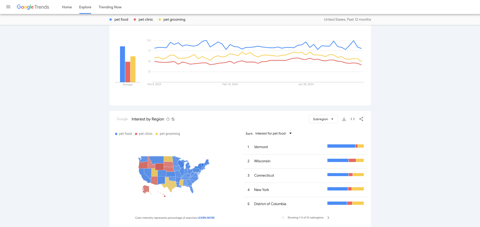Image resolution: width=480 pixels, height=227 pixels.
Task: Expand the Subregion dropdown
Action: (x=323, y=119)
